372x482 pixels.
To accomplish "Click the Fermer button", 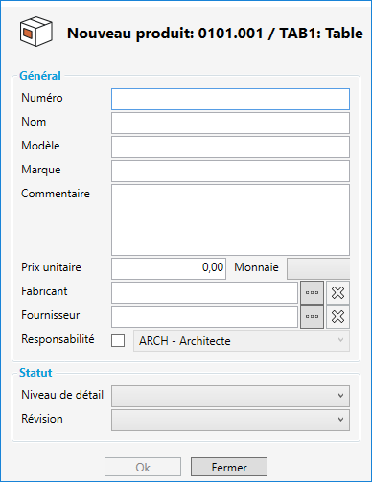I will (229, 468).
